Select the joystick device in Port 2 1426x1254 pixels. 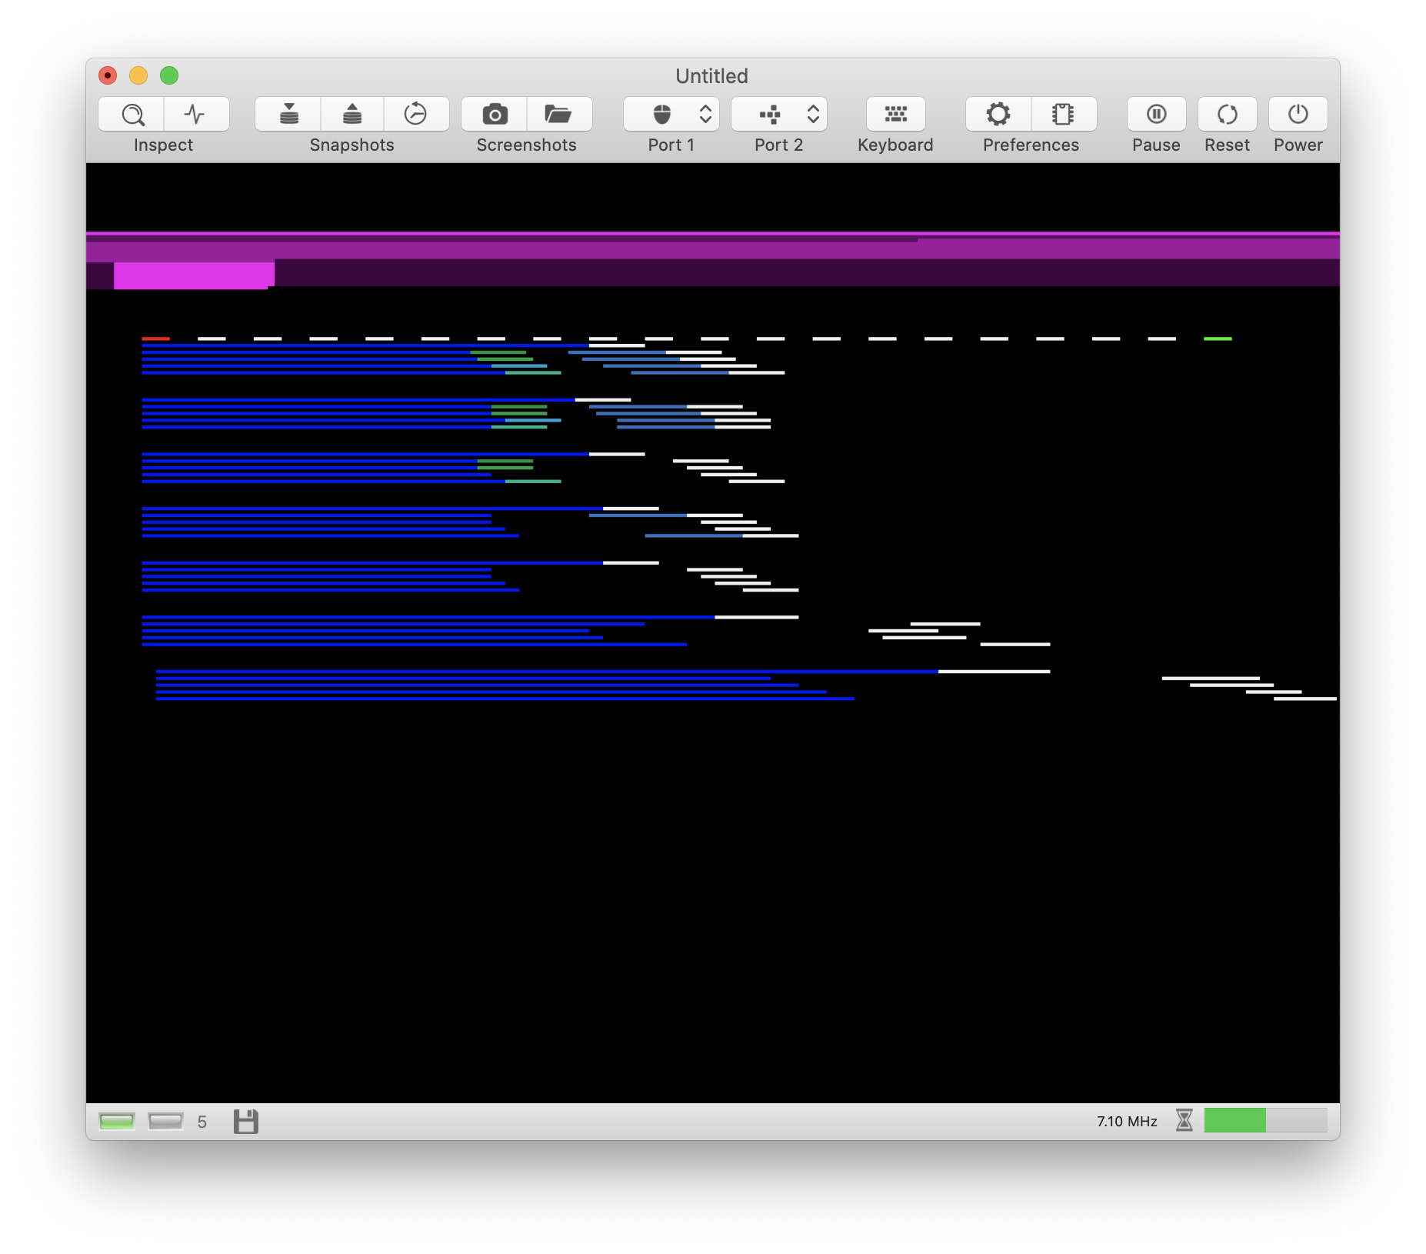(x=769, y=115)
